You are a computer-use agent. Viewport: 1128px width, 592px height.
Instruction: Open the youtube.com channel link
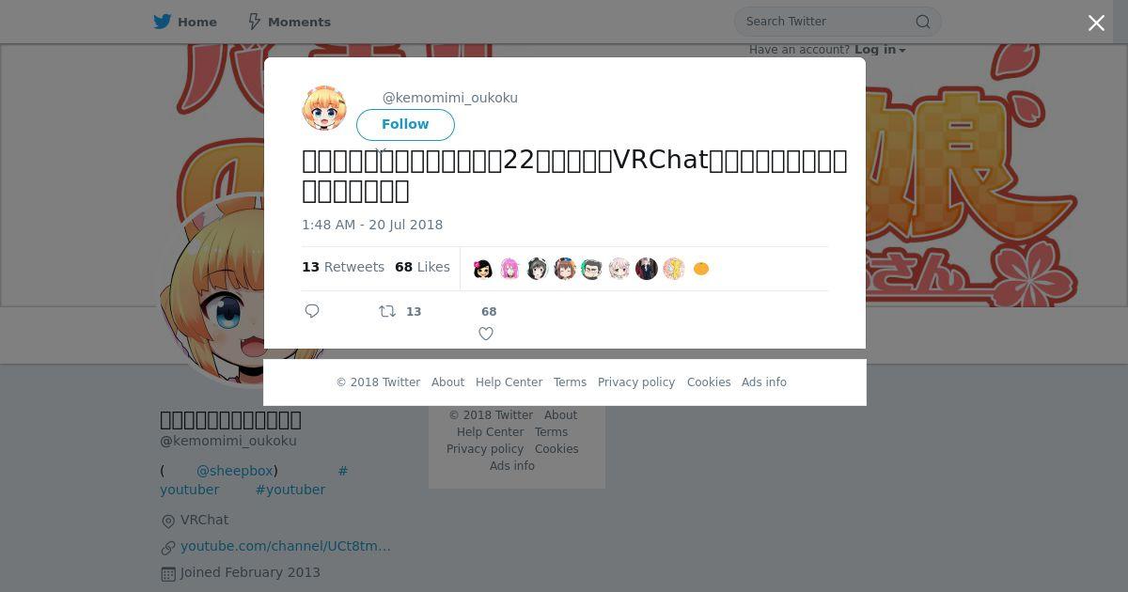tap(286, 546)
